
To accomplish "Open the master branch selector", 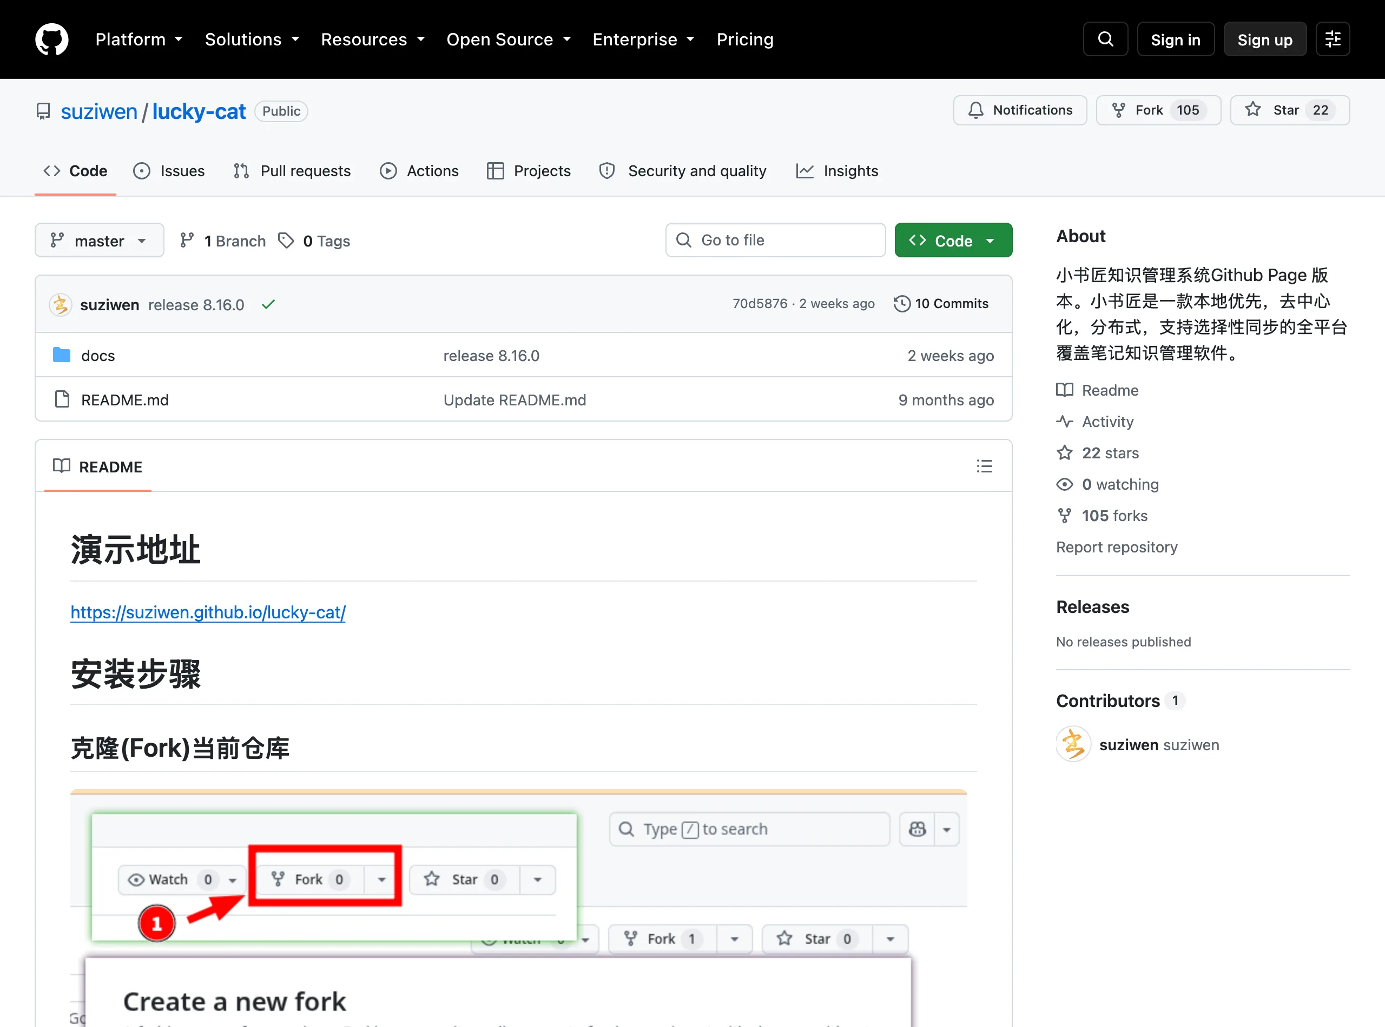I will 100,240.
